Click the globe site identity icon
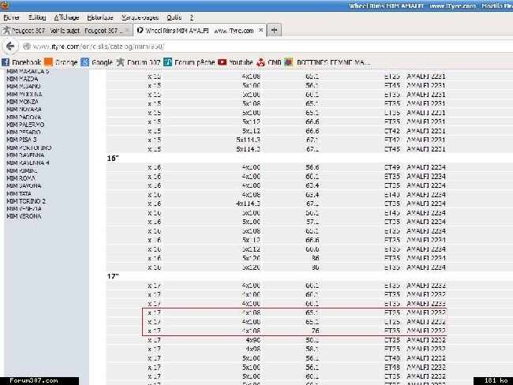 coord(27,47)
